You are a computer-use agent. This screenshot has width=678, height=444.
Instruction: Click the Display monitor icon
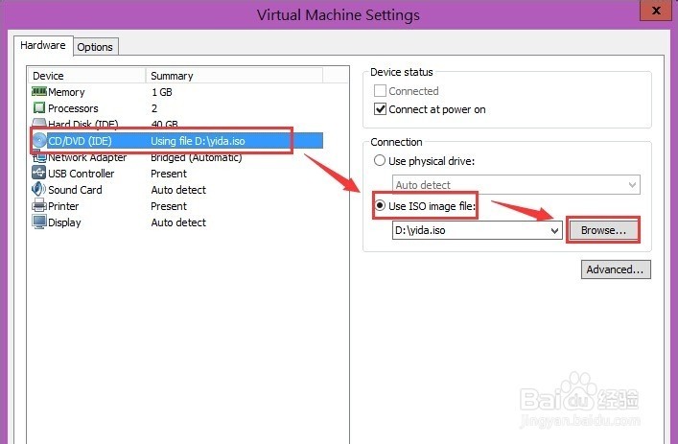point(39,222)
